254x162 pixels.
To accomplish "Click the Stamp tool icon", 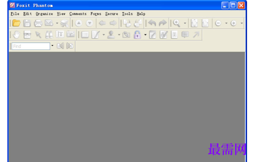I will pyautogui.click(x=111, y=34).
